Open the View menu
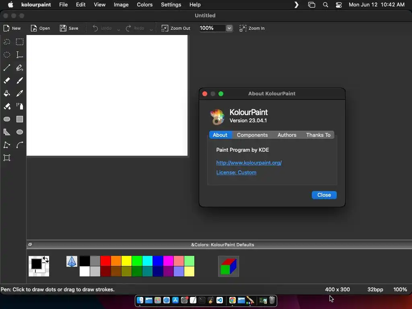This screenshot has width=412, height=309. (x=100, y=4)
